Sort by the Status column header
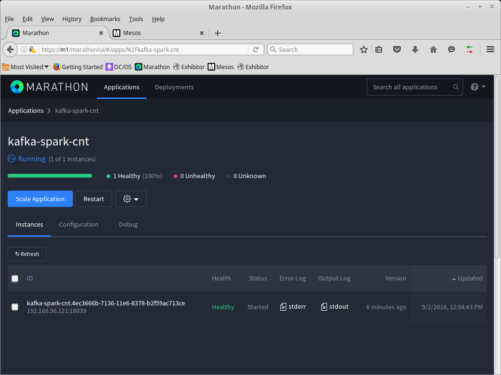Viewport: 501px width, 375px height. pyautogui.click(x=258, y=278)
